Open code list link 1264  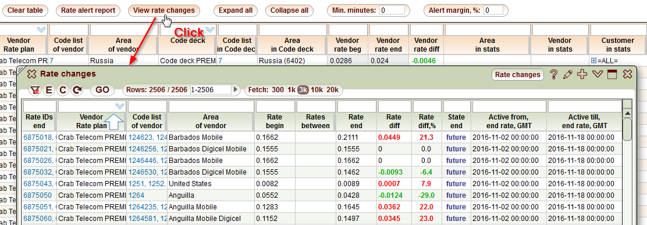tap(136, 195)
